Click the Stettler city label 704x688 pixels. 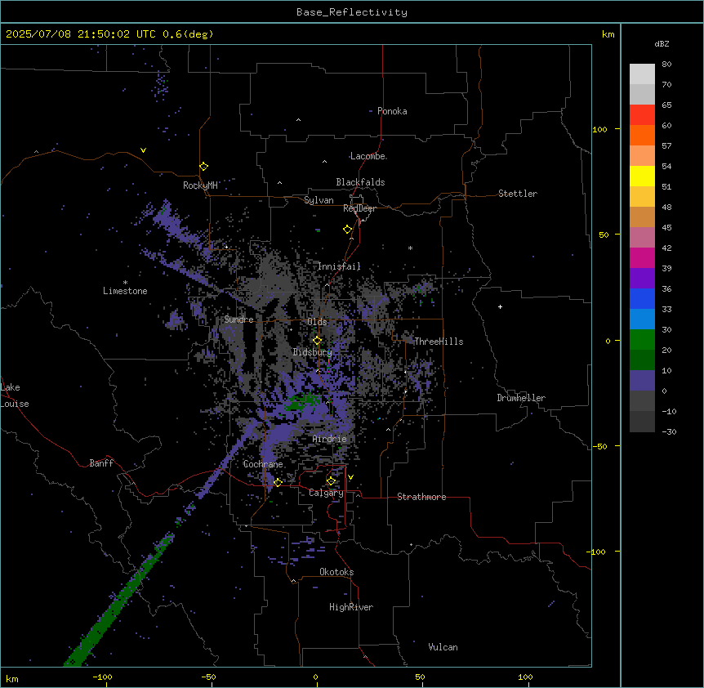tap(518, 194)
